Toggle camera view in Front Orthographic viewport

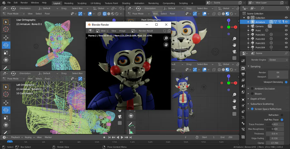[235, 52]
